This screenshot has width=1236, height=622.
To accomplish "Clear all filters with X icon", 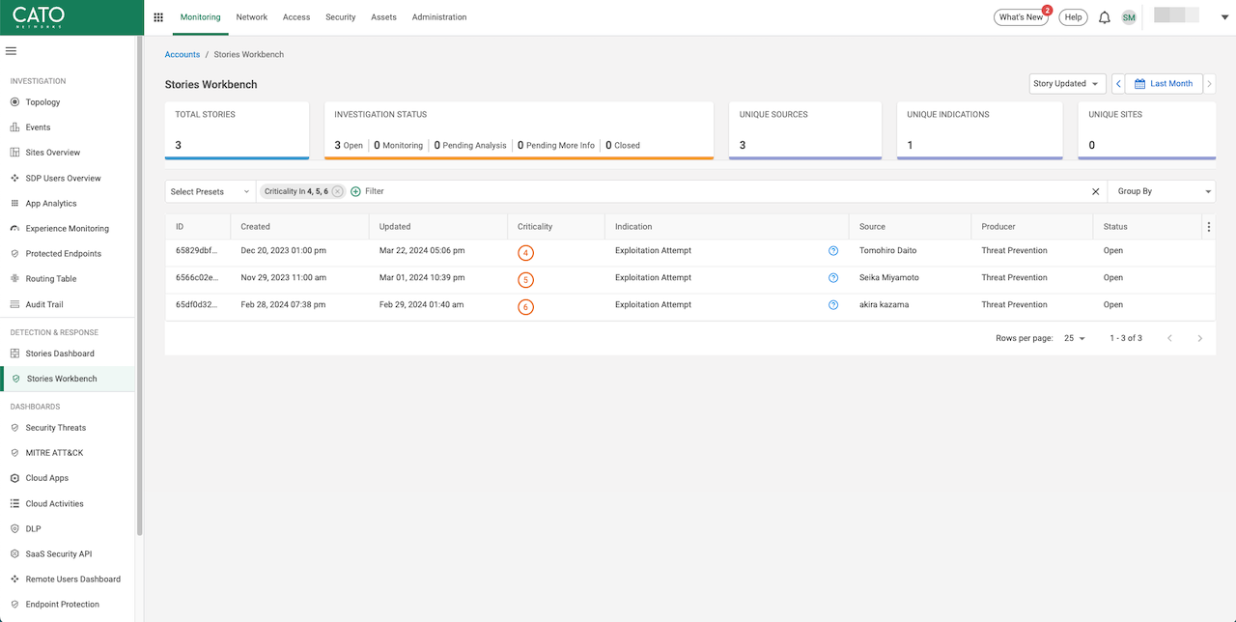I will [1096, 191].
